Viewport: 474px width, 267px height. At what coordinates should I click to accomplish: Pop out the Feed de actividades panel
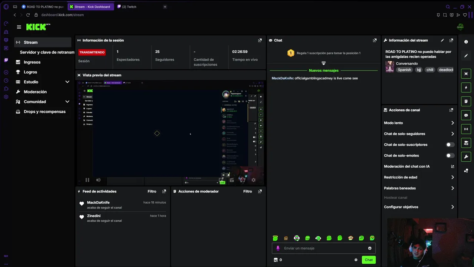164,191
